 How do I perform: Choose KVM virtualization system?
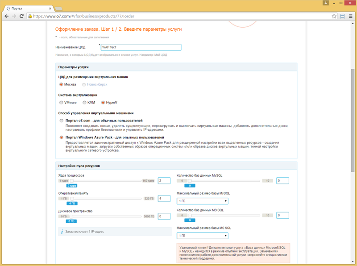(x=84, y=103)
